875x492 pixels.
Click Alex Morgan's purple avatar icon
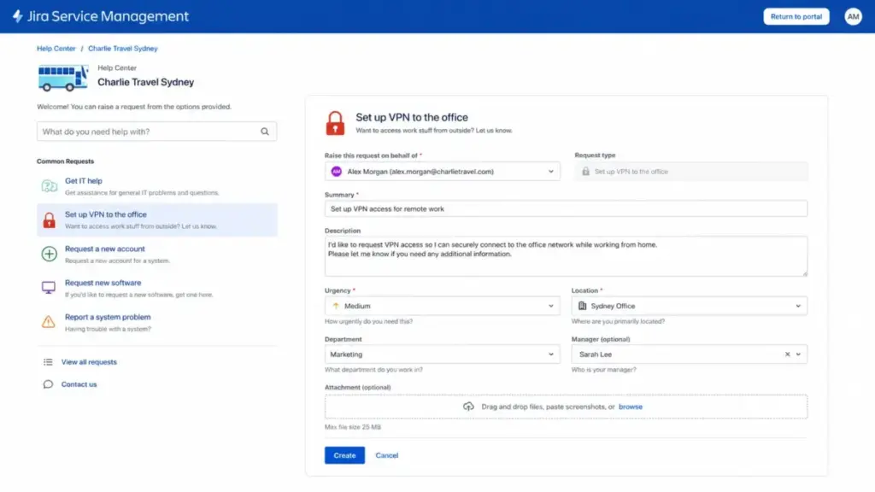coord(336,172)
